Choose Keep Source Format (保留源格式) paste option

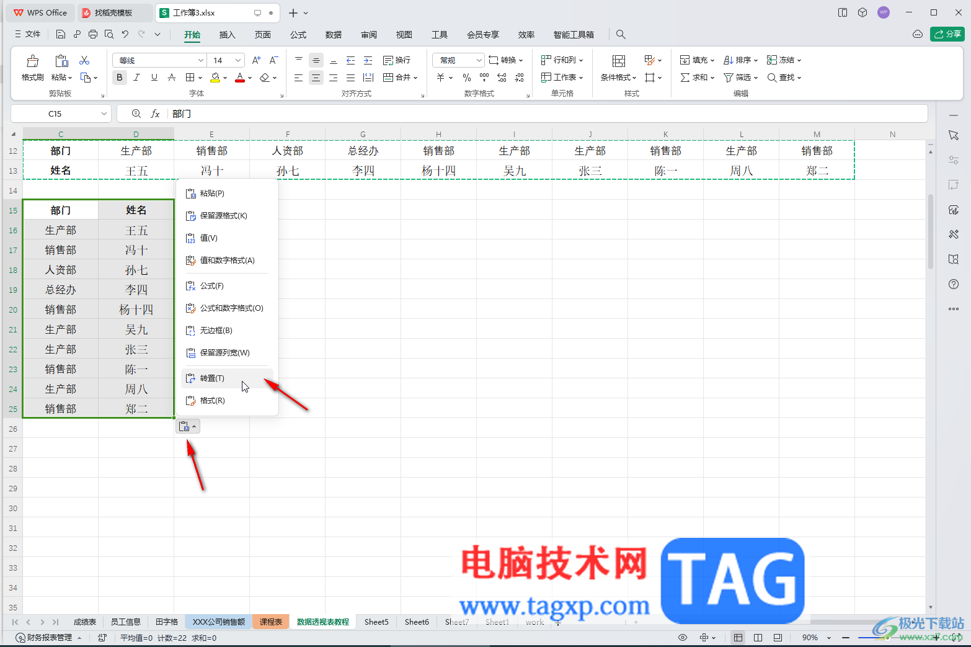(227, 216)
